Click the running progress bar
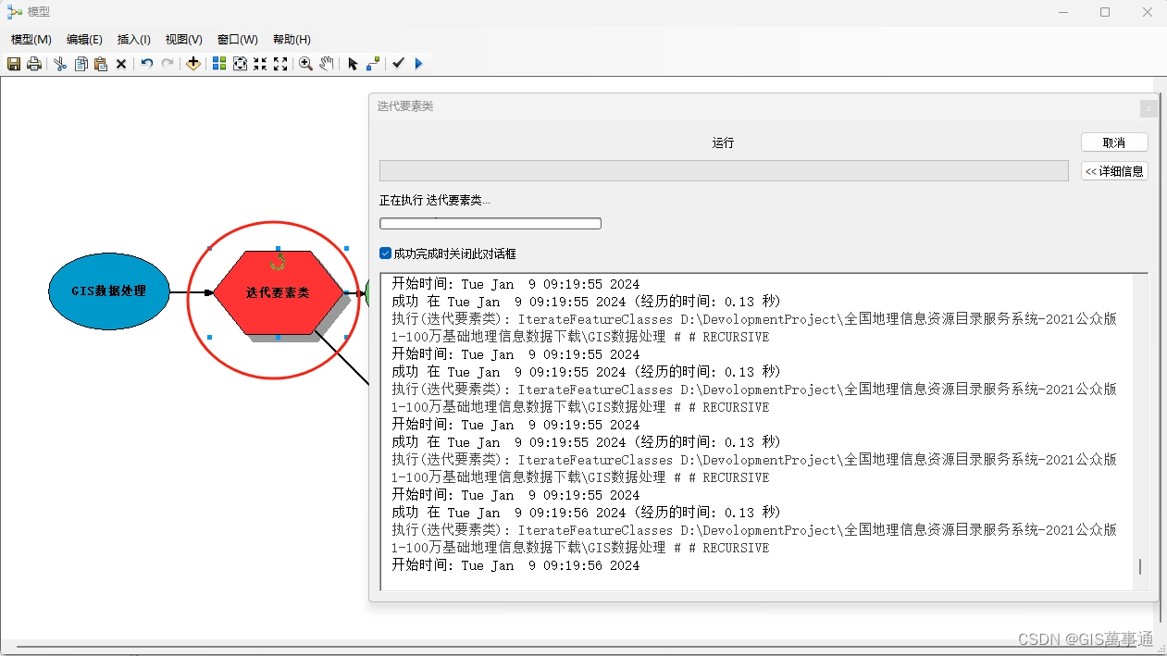 point(490,223)
